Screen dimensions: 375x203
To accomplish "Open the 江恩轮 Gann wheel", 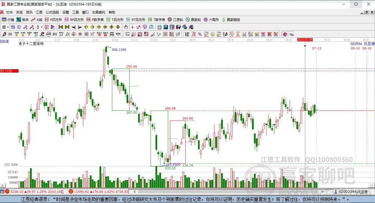I will (175, 20).
